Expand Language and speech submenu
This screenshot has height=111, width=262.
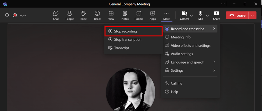[190, 62]
